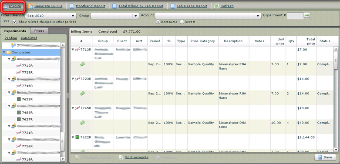Click billing item money icon under 7723R
Viewport: 340px width, 164px height.
(82, 94)
